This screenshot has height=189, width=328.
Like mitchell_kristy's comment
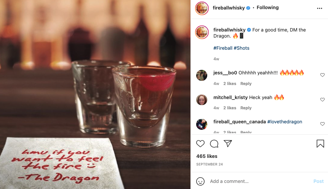tap(322, 99)
